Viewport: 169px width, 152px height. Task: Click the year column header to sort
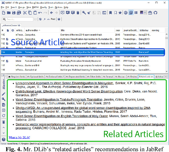(x=118, y=30)
